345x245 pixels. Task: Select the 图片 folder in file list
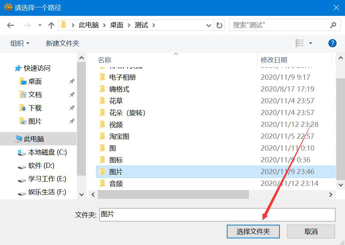[216, 172]
